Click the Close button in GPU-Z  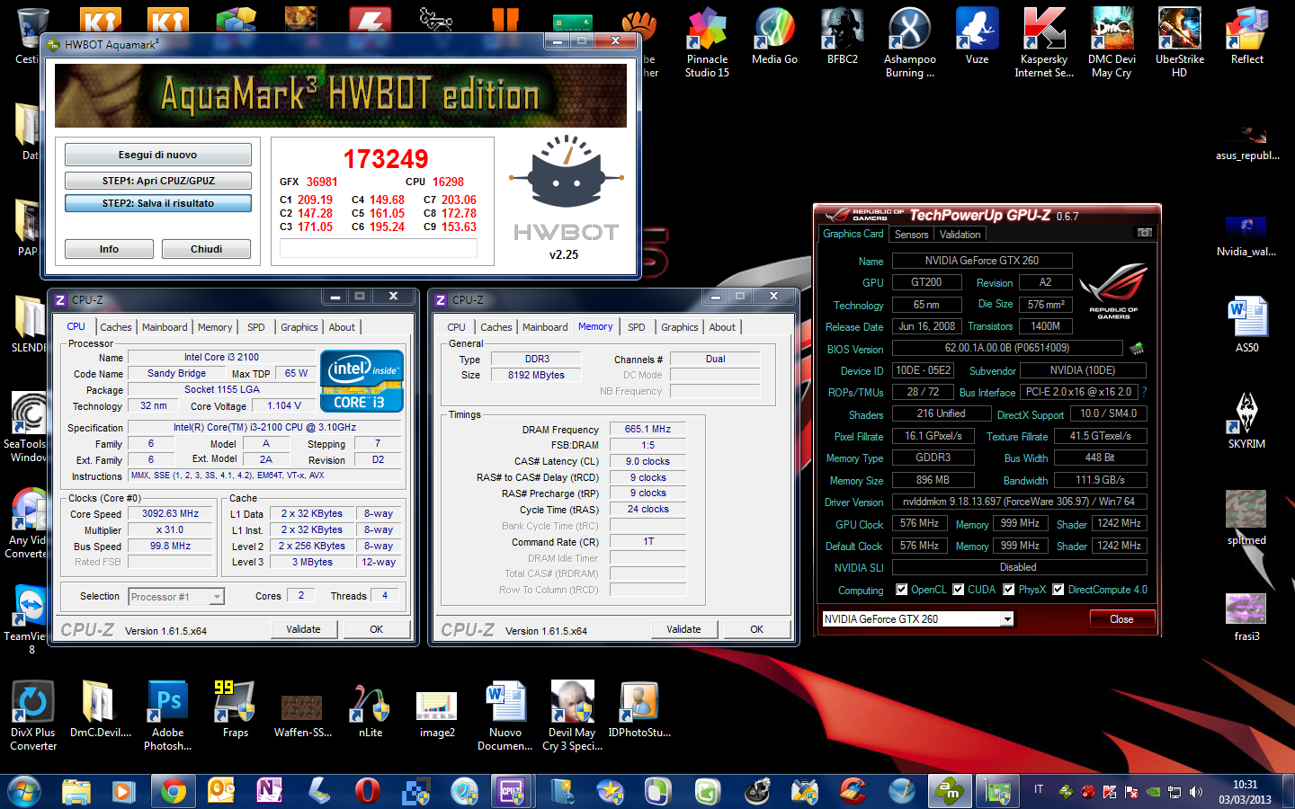point(1121,619)
